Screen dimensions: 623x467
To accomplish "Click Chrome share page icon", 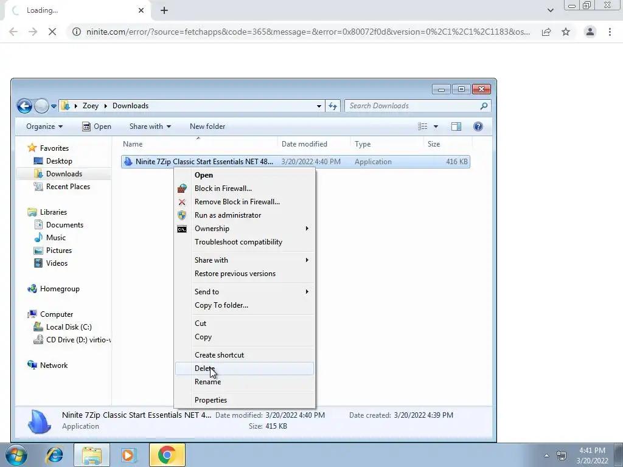I will (x=546, y=32).
